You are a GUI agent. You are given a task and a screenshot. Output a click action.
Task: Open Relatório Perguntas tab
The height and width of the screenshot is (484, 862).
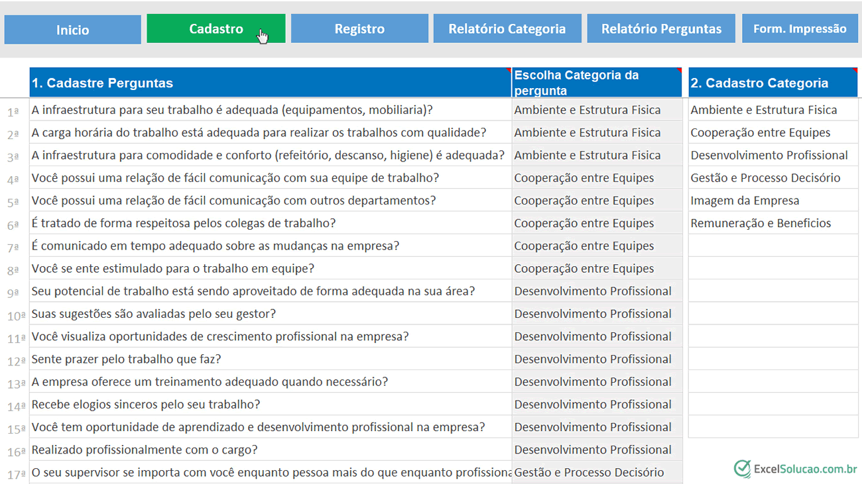point(661,29)
